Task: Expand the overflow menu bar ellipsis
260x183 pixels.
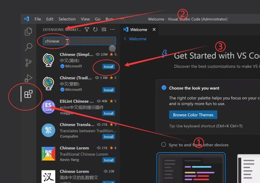Action: pos(122,19)
